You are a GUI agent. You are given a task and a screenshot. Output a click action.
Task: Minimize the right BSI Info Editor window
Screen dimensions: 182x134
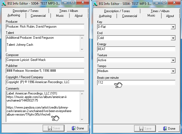(157, 2)
